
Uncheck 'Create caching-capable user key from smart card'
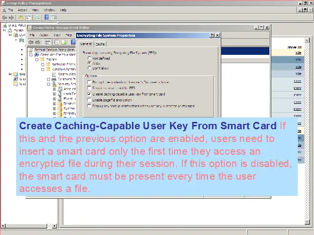[x=89, y=94]
